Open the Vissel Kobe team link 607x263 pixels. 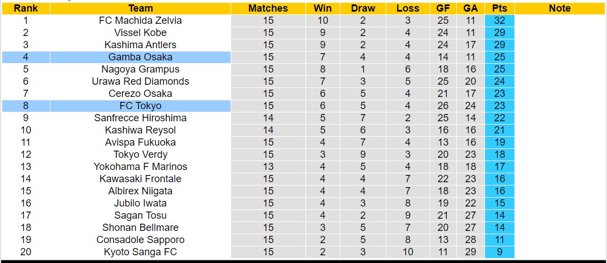[140, 33]
